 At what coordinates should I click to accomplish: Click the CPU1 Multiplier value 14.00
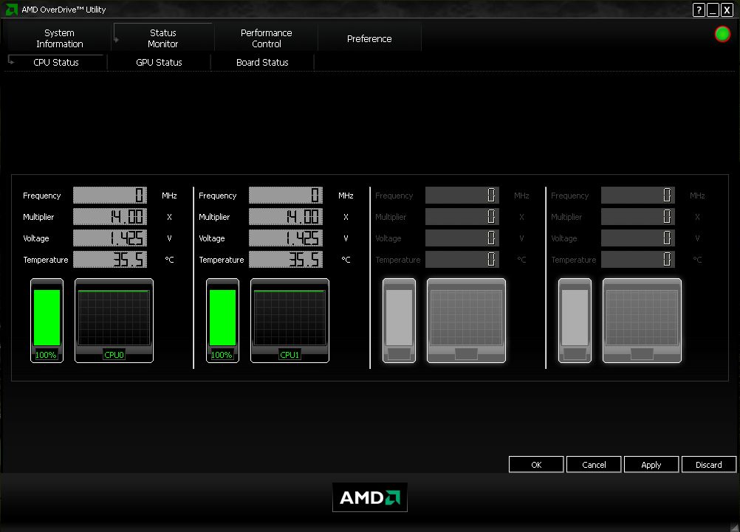click(x=286, y=216)
